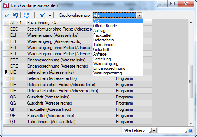This screenshot has width=197, height=137.
Task: Pick Wartungsvertrag from the dropdown list
Action: [118, 73]
